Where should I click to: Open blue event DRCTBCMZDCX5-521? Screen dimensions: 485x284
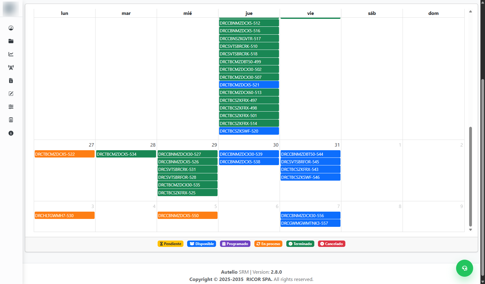coord(249,85)
